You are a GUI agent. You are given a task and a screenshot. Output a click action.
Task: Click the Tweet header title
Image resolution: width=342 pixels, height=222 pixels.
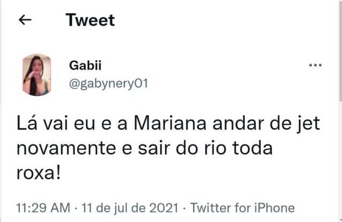tap(90, 20)
